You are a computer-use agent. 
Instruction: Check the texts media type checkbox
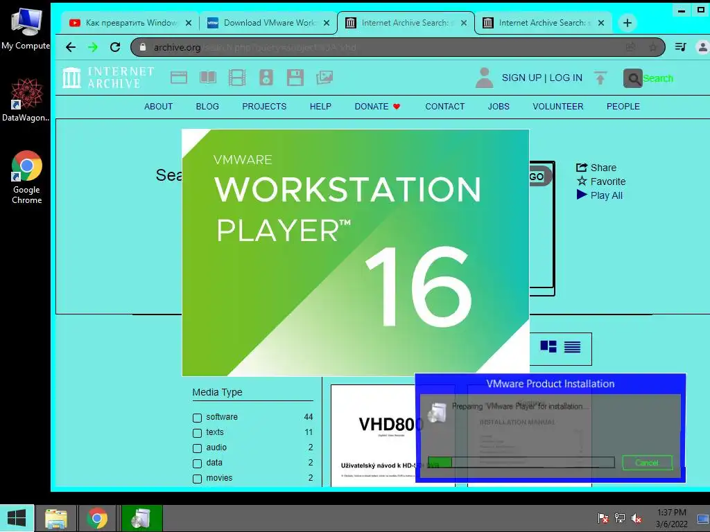(x=197, y=433)
